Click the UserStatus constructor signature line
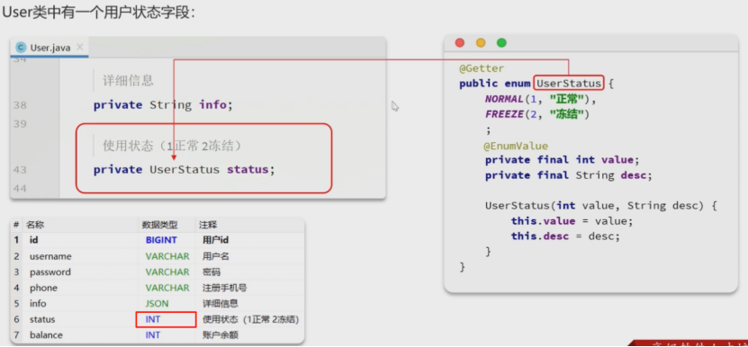 point(601,206)
